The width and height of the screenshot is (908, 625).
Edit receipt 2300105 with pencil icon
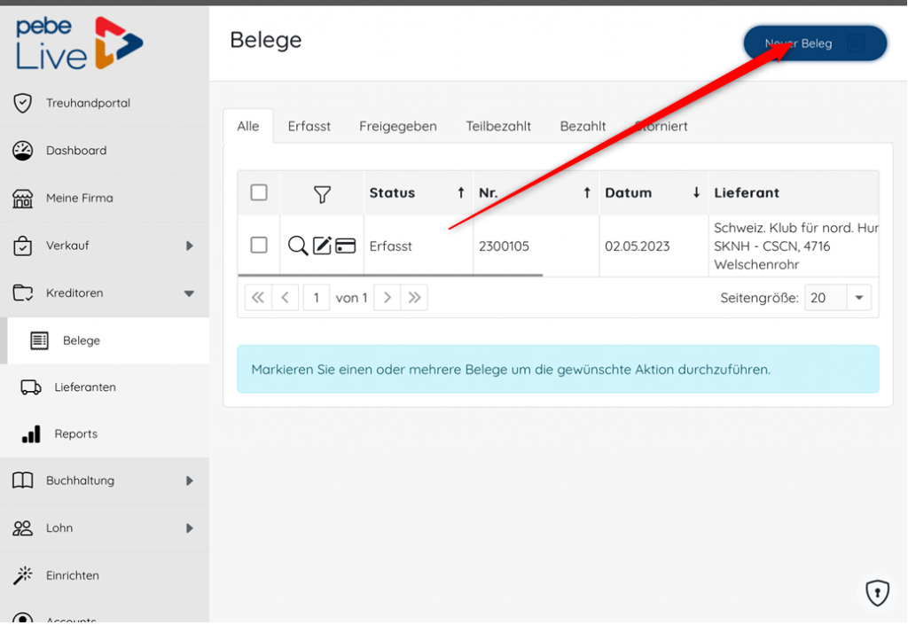point(322,246)
